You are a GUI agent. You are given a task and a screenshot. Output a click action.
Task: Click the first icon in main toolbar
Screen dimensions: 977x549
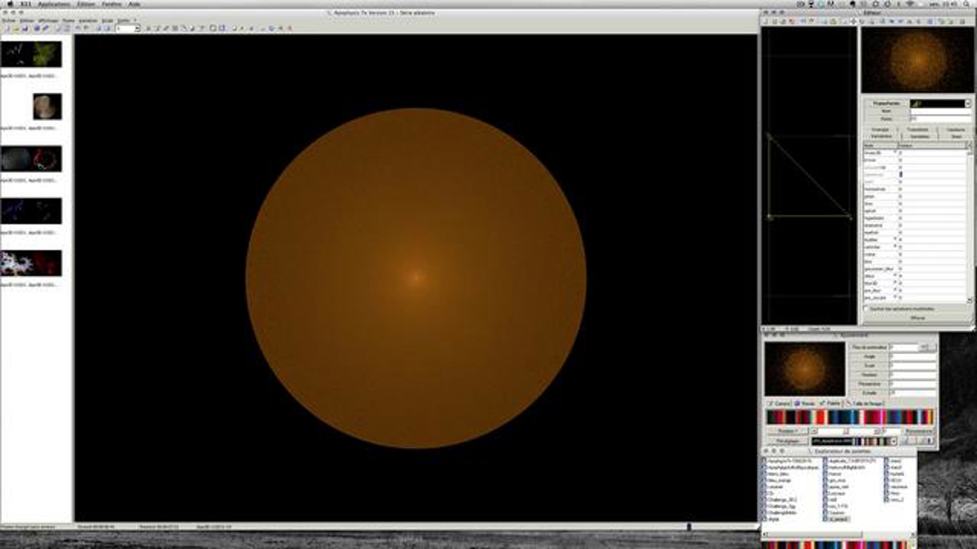(7, 28)
